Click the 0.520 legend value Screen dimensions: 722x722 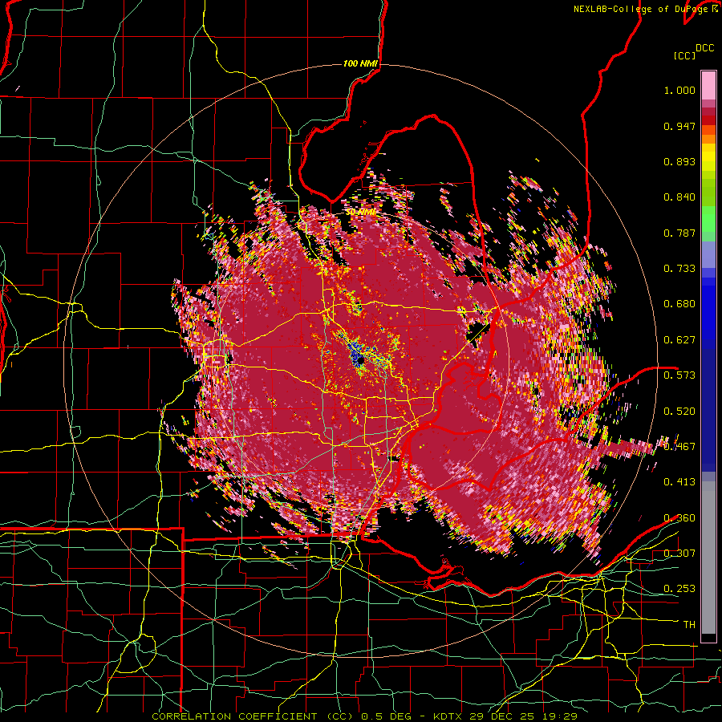tap(679, 411)
